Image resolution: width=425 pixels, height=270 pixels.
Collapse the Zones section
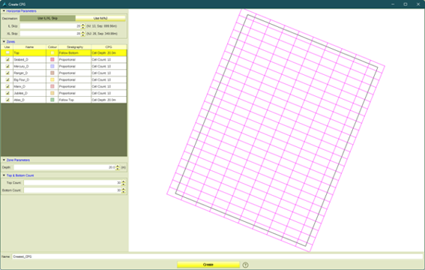4,41
